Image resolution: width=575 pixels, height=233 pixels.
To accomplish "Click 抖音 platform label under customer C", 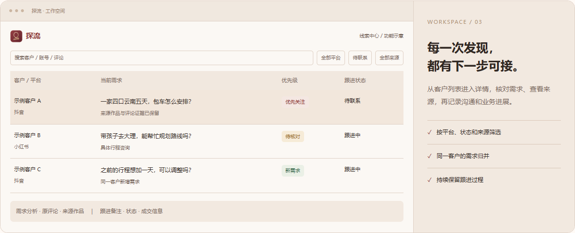I will [x=19, y=180].
